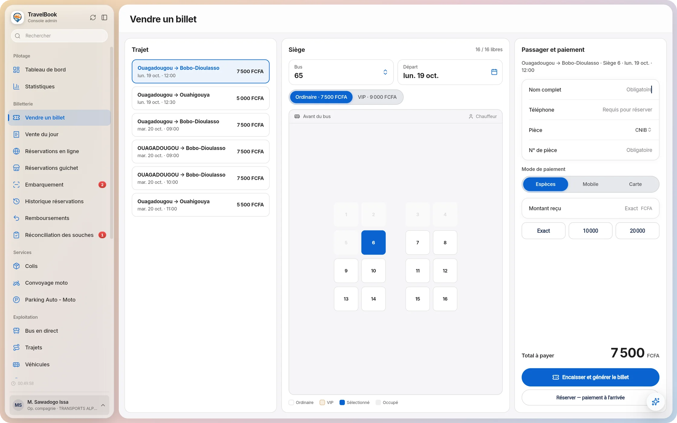Open Réconciliation des souches
This screenshot has height=423, width=677.
click(x=59, y=235)
